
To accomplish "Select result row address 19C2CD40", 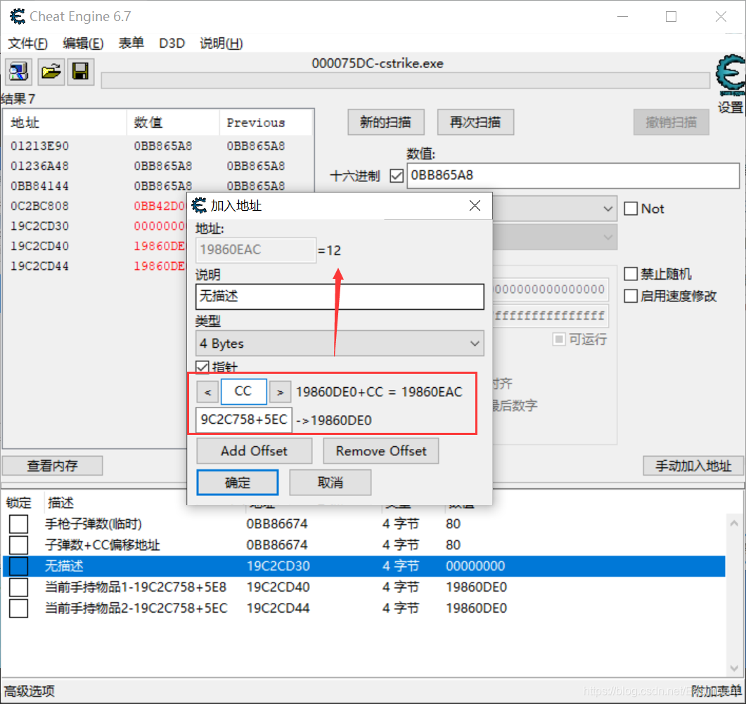I will tap(40, 246).
